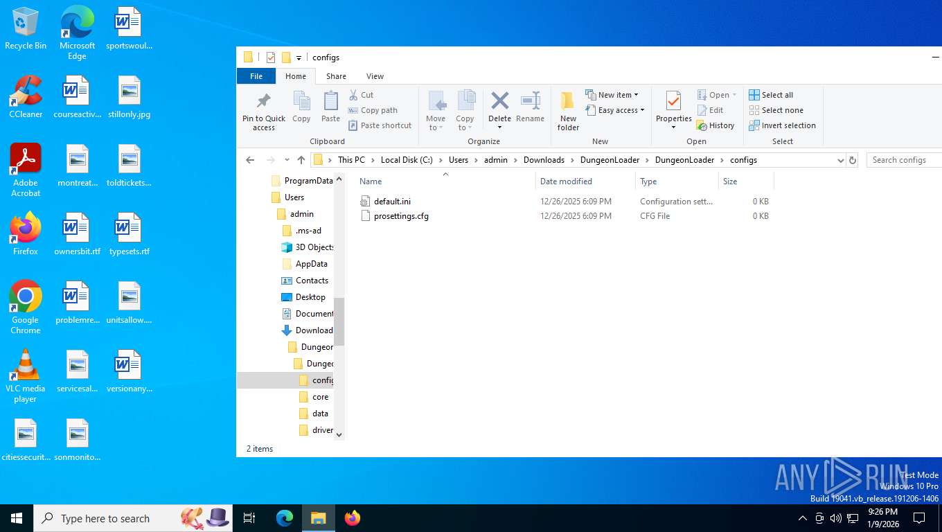Click the Search configs field

tap(903, 160)
